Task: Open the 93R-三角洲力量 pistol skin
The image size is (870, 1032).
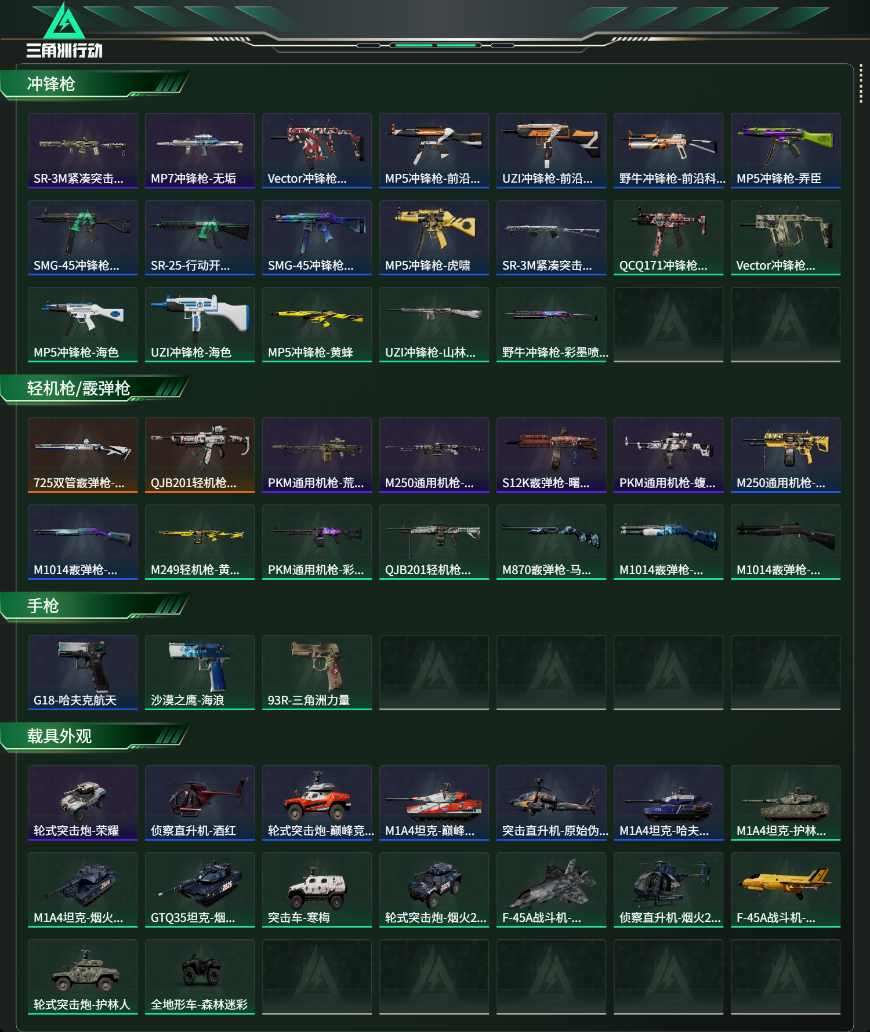Action: (x=317, y=673)
